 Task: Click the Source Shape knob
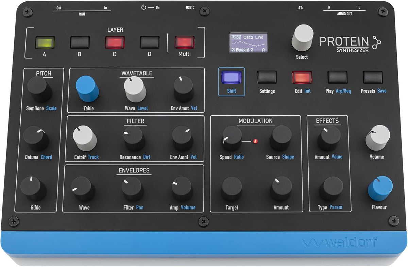281,138
